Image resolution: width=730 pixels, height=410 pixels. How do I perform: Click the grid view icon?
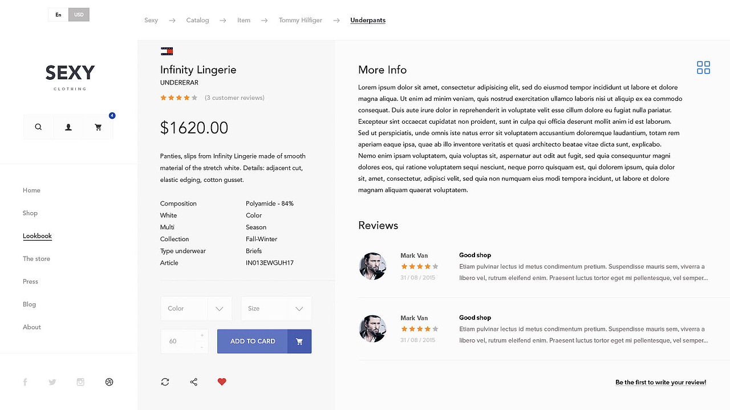(x=703, y=67)
